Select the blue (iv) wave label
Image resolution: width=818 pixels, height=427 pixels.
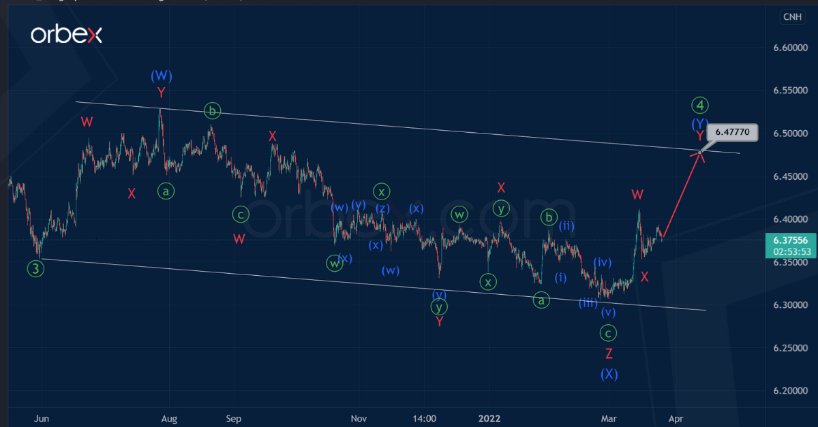point(601,262)
